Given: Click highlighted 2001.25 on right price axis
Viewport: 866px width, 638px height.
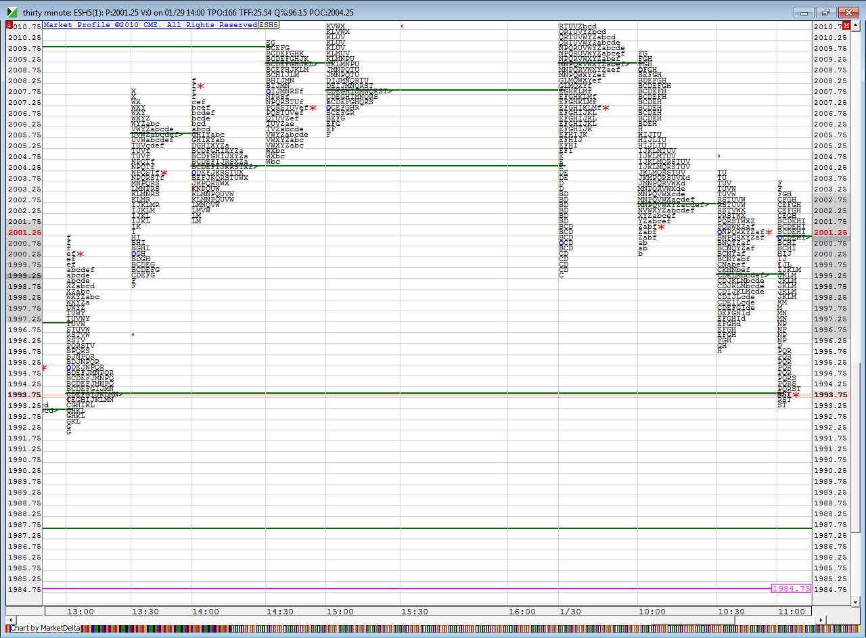Looking at the screenshot, I should click(830, 232).
